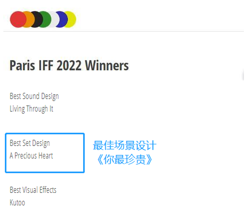This screenshot has height=217, width=245.
Task: Click the word Paris in the heading
Action: pos(21,66)
